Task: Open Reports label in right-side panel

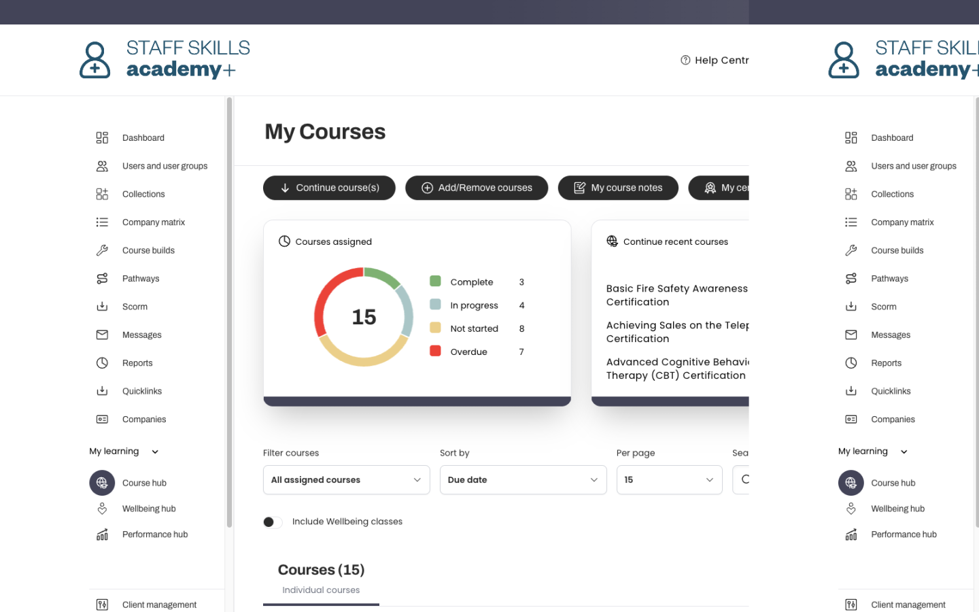Action: [886, 363]
